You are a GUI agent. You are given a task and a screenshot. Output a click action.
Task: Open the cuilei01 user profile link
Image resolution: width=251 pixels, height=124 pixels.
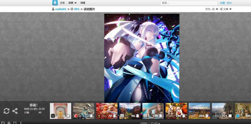click(61, 9)
